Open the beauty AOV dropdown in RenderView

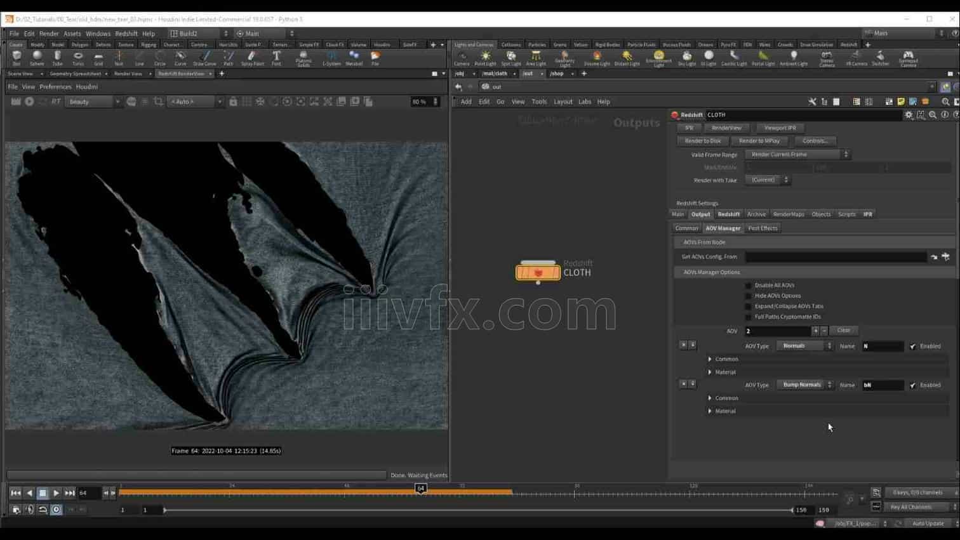(x=93, y=102)
